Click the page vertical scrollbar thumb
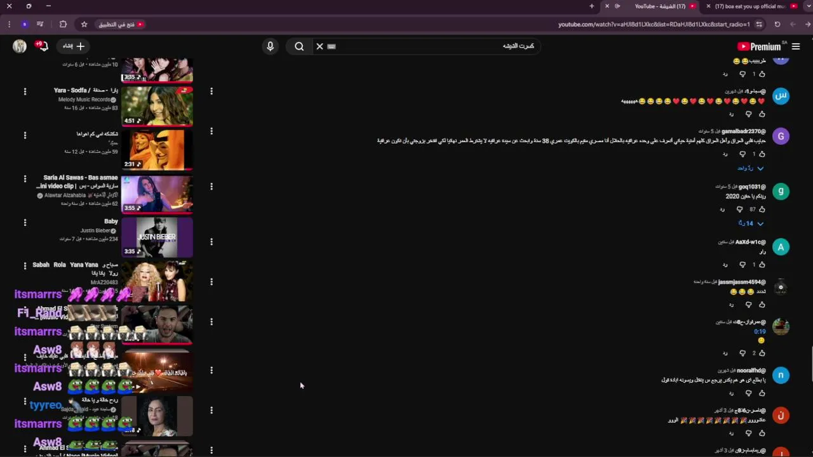The width and height of the screenshot is (813, 457). pyautogui.click(x=810, y=363)
